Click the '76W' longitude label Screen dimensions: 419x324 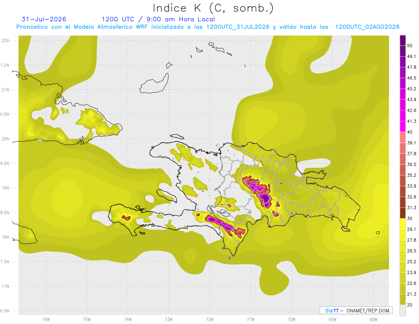pyautogui.click(x=46, y=319)
